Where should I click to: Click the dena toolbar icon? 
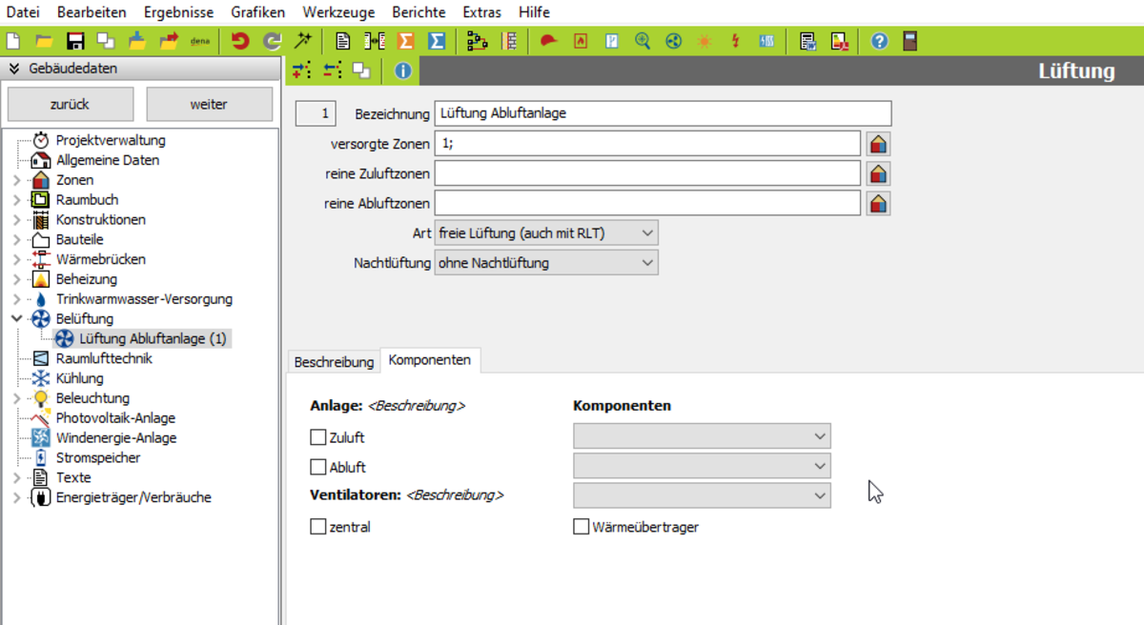(x=200, y=41)
